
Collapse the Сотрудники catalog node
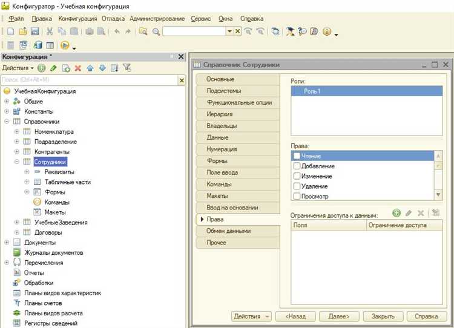coord(17,162)
